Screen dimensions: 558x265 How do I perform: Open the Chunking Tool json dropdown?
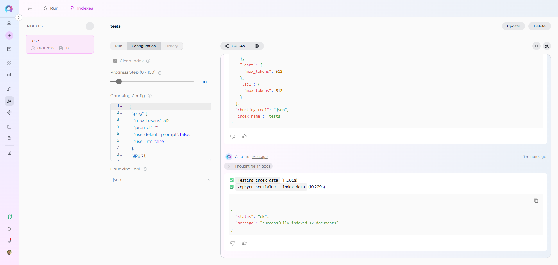tap(161, 180)
